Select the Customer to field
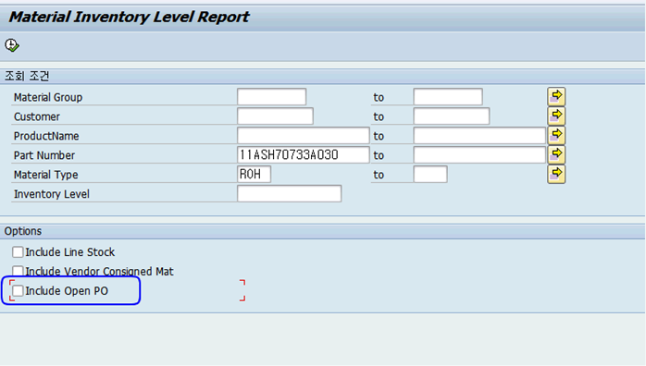 point(452,116)
